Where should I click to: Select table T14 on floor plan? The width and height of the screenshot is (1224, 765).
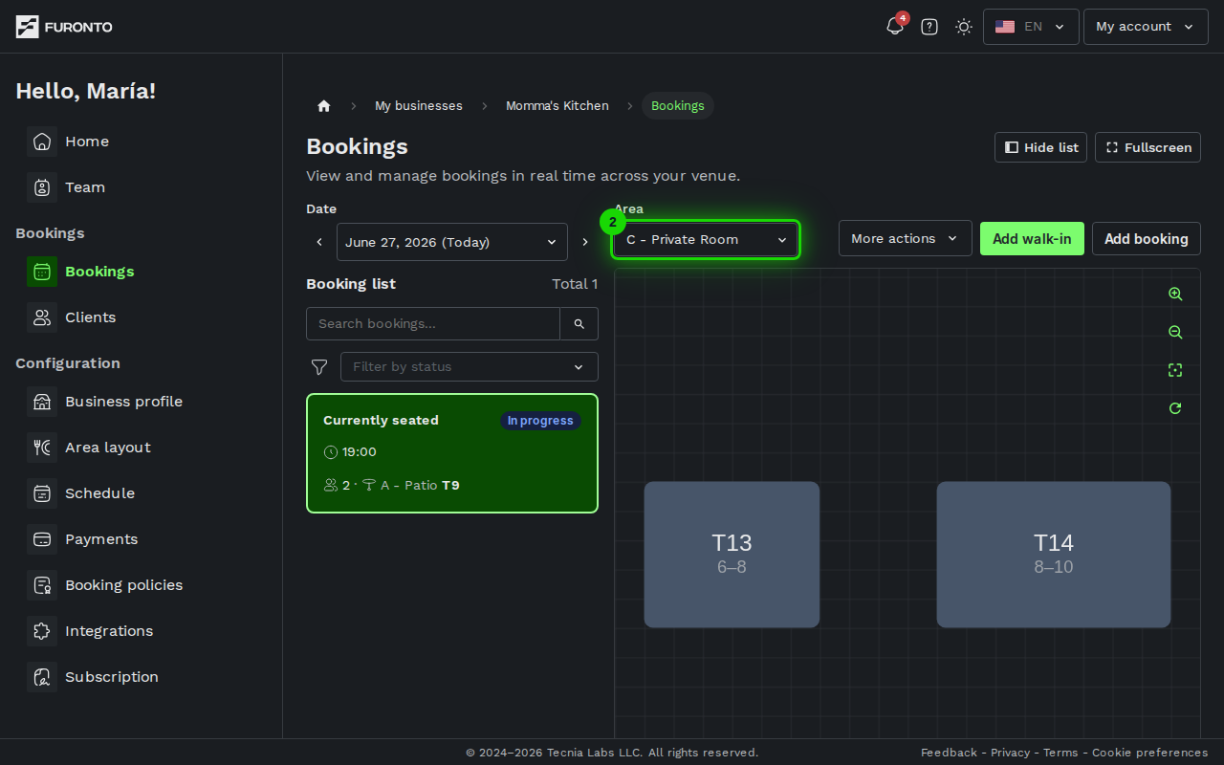pyautogui.click(x=1054, y=555)
